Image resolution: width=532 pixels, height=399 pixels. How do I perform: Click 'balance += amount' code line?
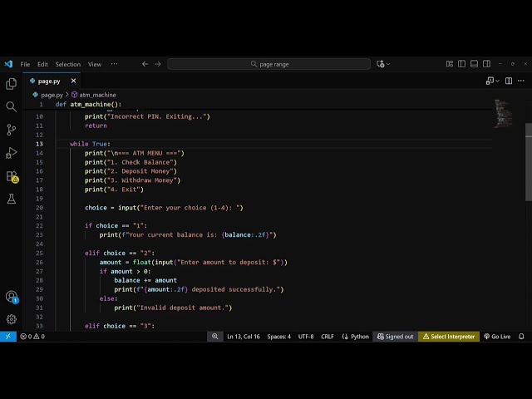145,280
